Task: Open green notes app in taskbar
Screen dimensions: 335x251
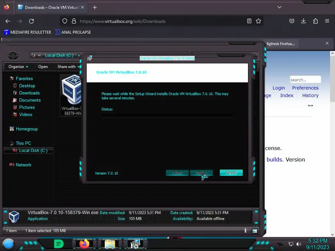Action: (x=59, y=244)
